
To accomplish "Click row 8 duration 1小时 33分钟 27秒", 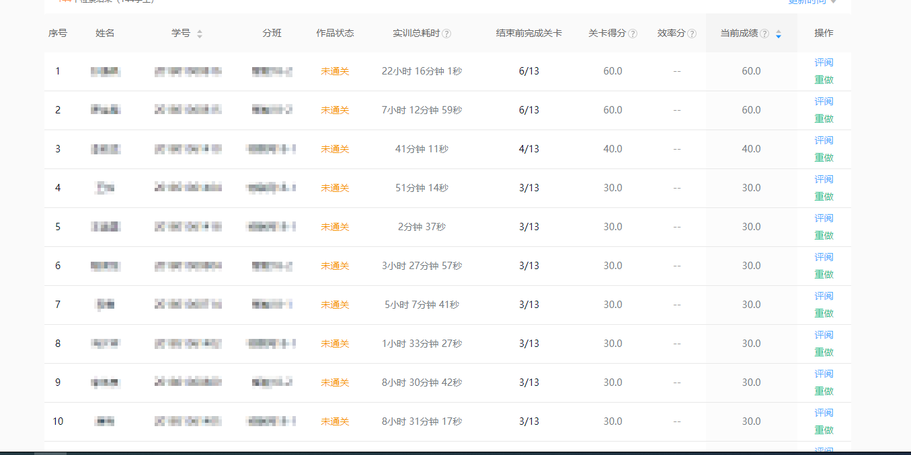I will click(x=422, y=344).
